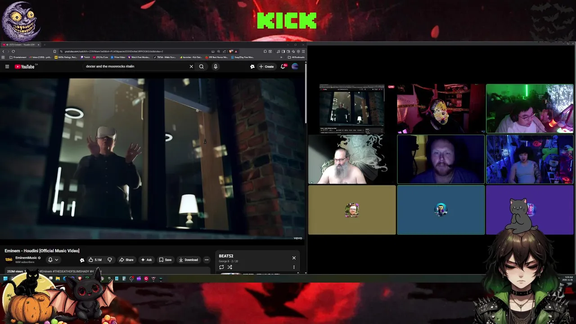This screenshot has width=576, height=324.
Task: Go back in the browser
Action: [4, 51]
